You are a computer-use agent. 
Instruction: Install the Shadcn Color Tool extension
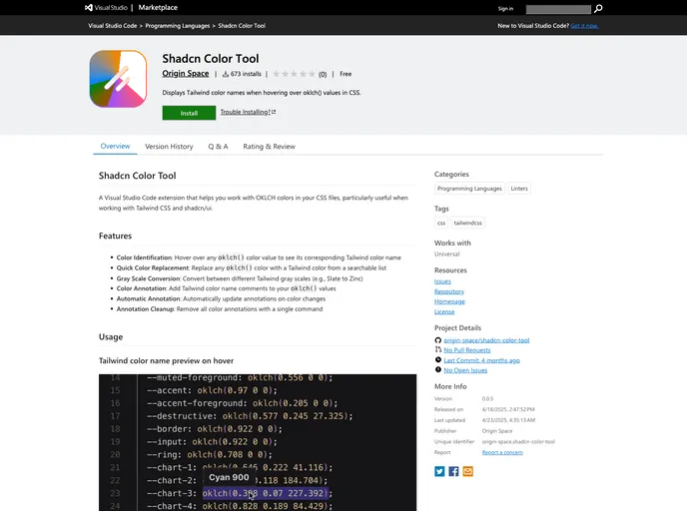(189, 113)
